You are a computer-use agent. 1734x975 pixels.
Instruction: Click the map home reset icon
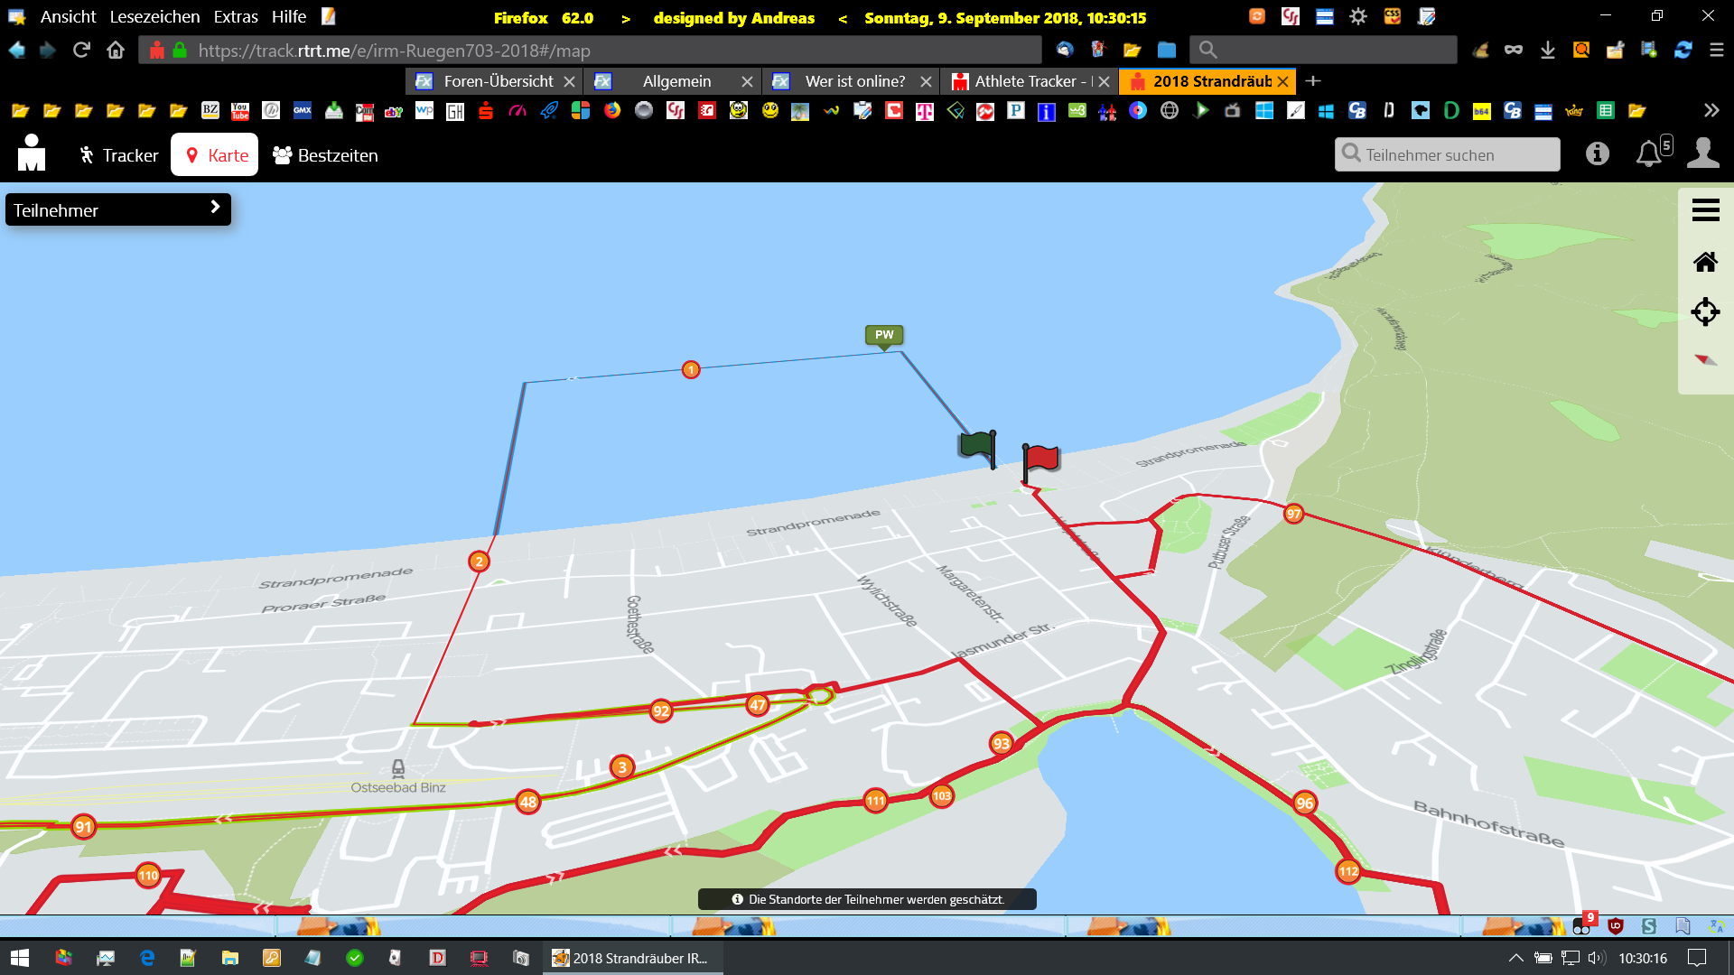pos(1705,262)
